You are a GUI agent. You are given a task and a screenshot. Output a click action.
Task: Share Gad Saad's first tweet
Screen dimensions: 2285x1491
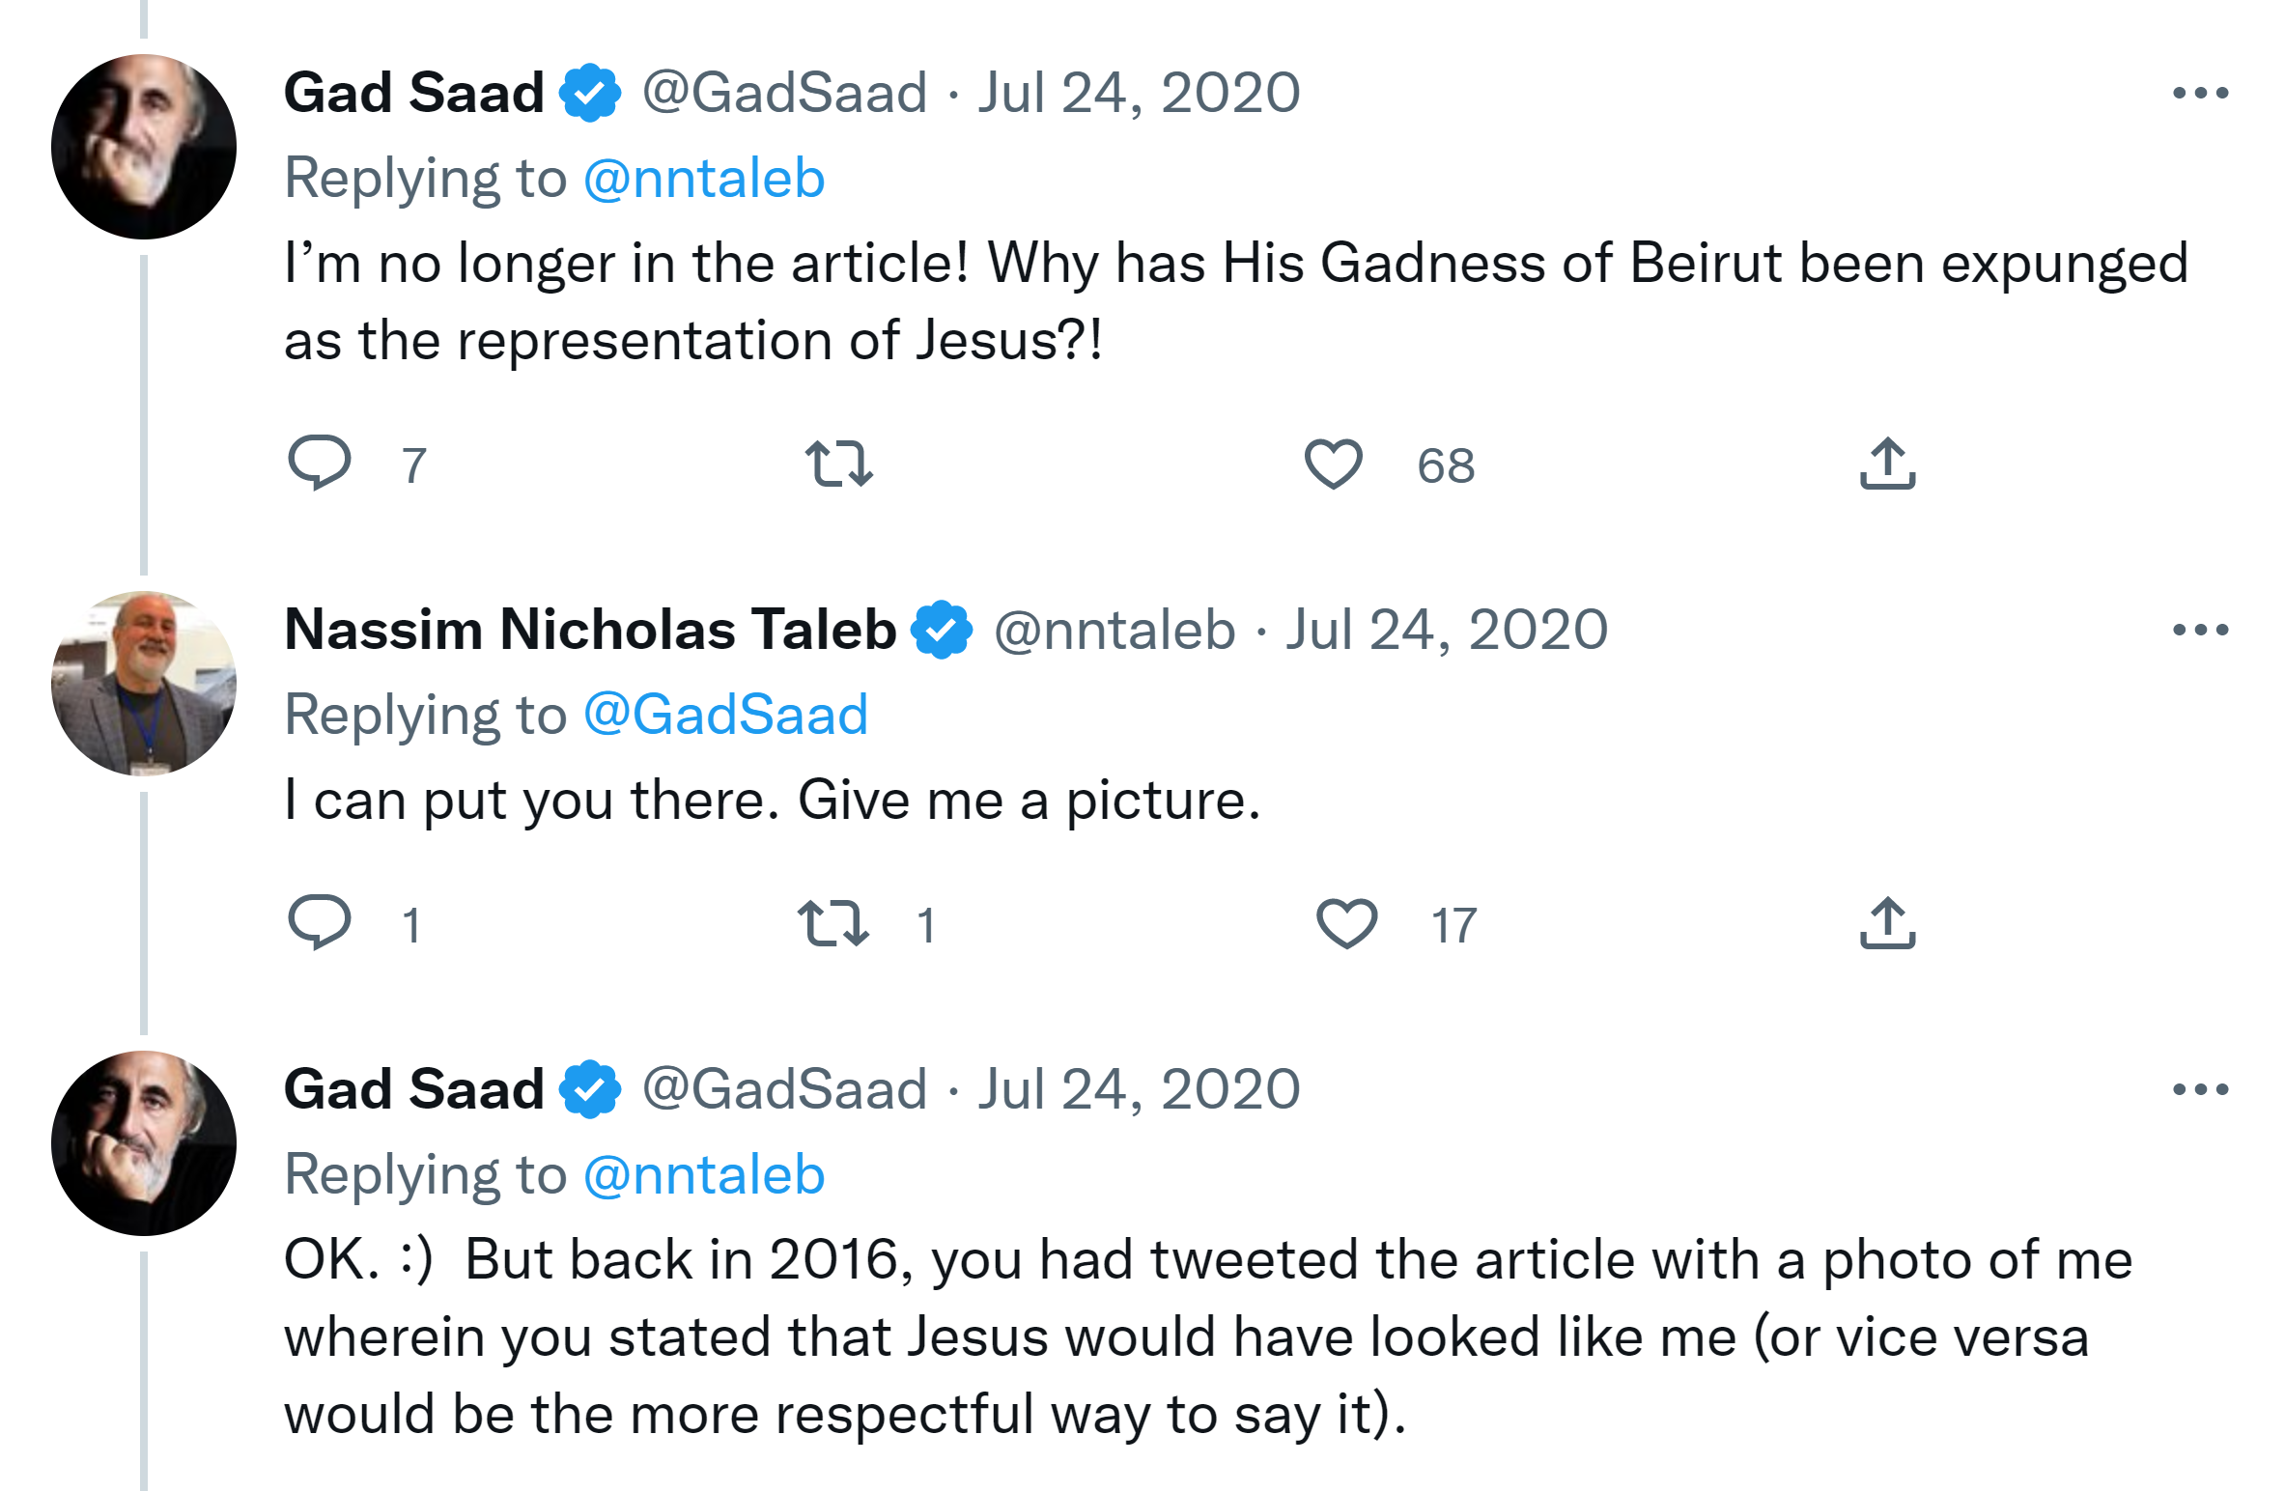pyautogui.click(x=1887, y=464)
